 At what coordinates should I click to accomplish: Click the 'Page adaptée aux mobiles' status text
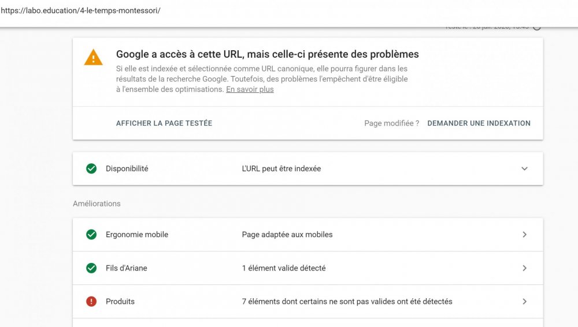287,235
